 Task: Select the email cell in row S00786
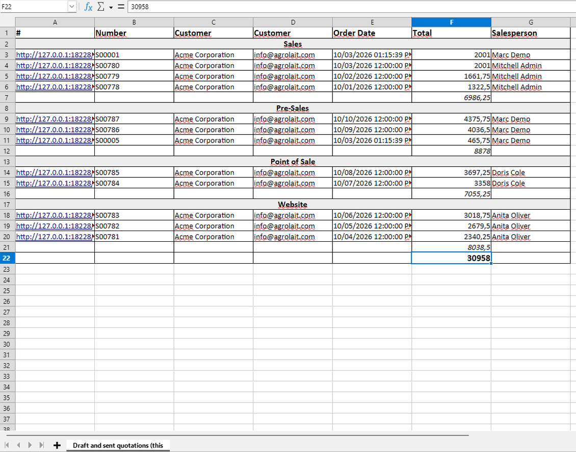(x=293, y=129)
